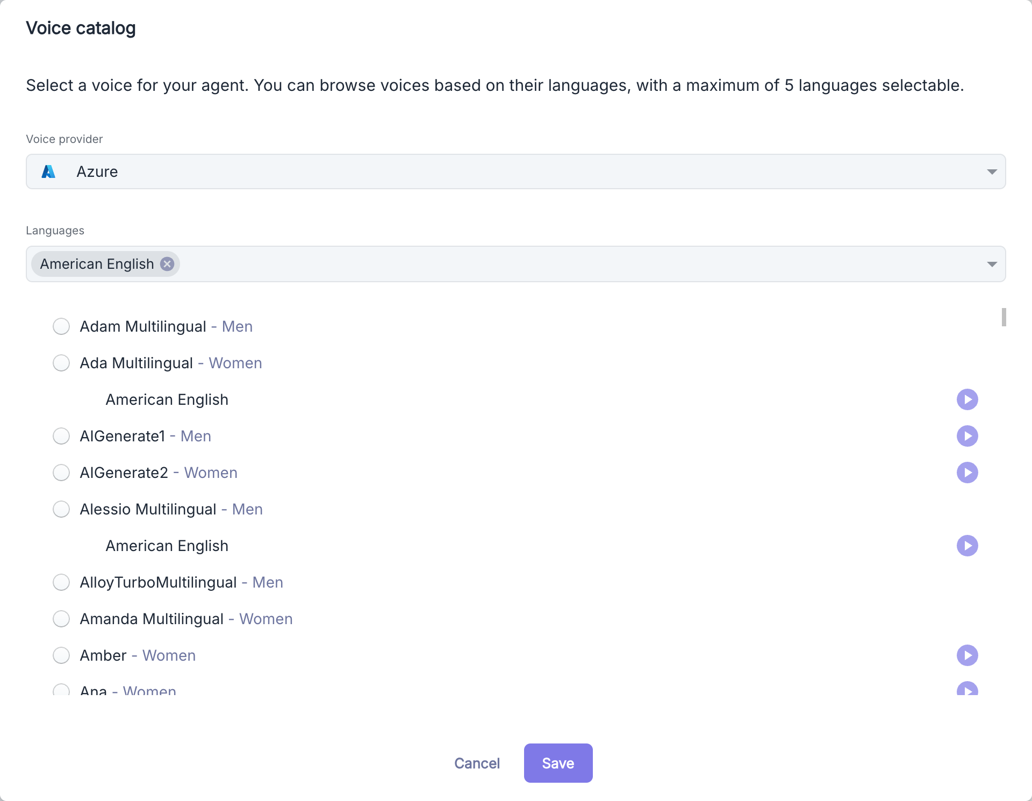Play Ada Multilingual American English sample
Viewport: 1032px width, 801px height.
point(967,399)
